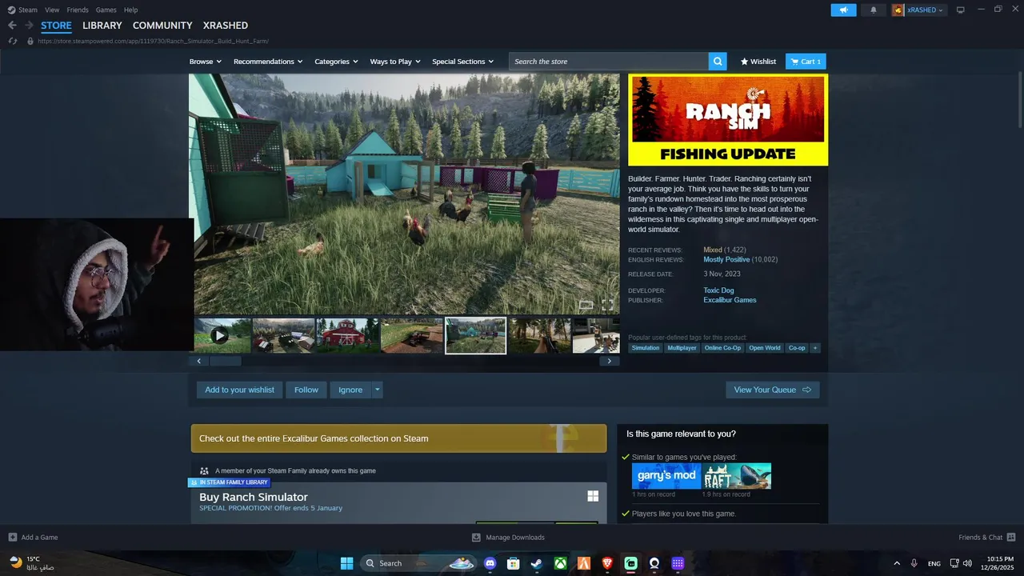Open the Excalibur Games publisher link
Viewport: 1024px width, 576px height.
(x=730, y=300)
